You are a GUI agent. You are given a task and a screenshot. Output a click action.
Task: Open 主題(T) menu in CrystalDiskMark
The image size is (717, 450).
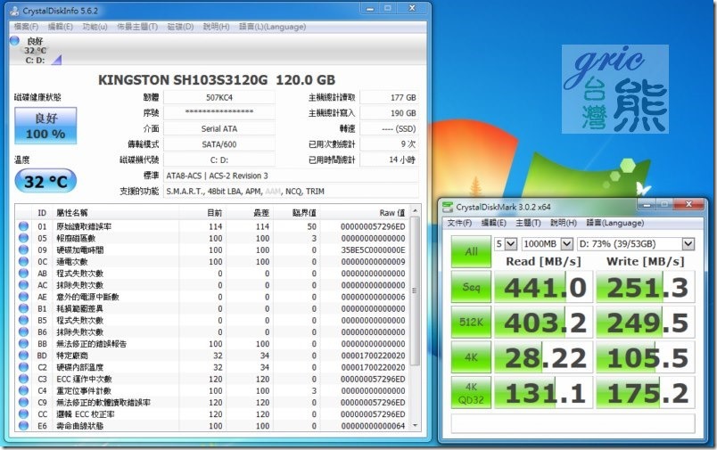click(528, 222)
